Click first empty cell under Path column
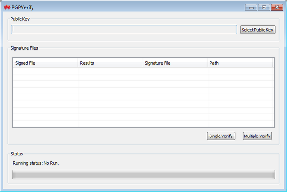Image resolution: width=287 pixels, height=192 pixels. (240, 70)
